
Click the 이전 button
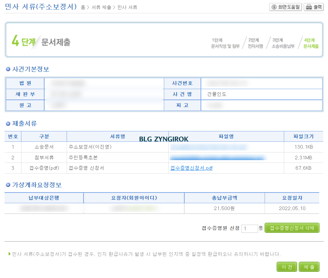[x=287, y=267]
